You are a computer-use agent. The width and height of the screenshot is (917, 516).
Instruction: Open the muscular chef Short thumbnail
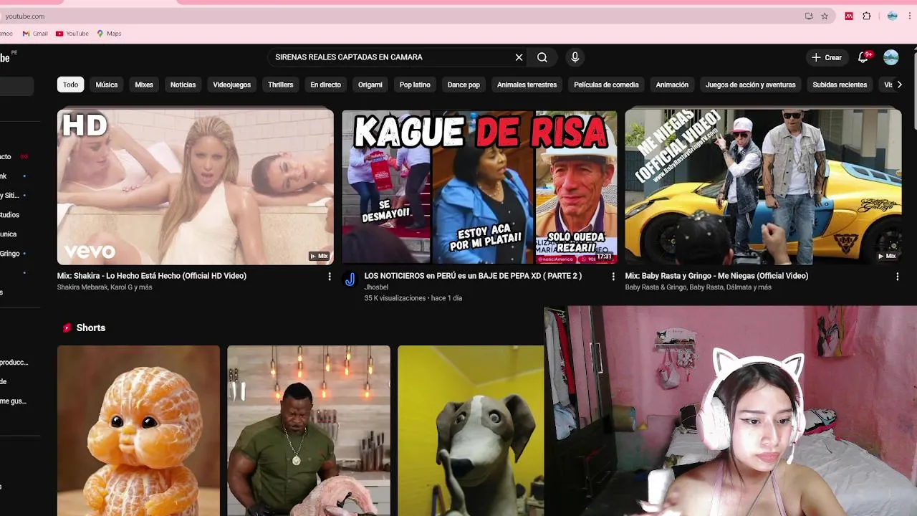309,431
